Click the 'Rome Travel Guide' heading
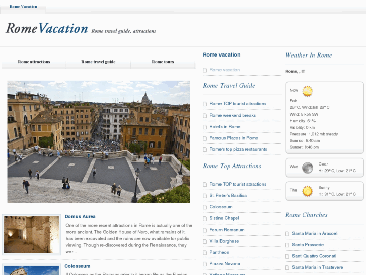The height and width of the screenshot is (275, 366). (229, 86)
